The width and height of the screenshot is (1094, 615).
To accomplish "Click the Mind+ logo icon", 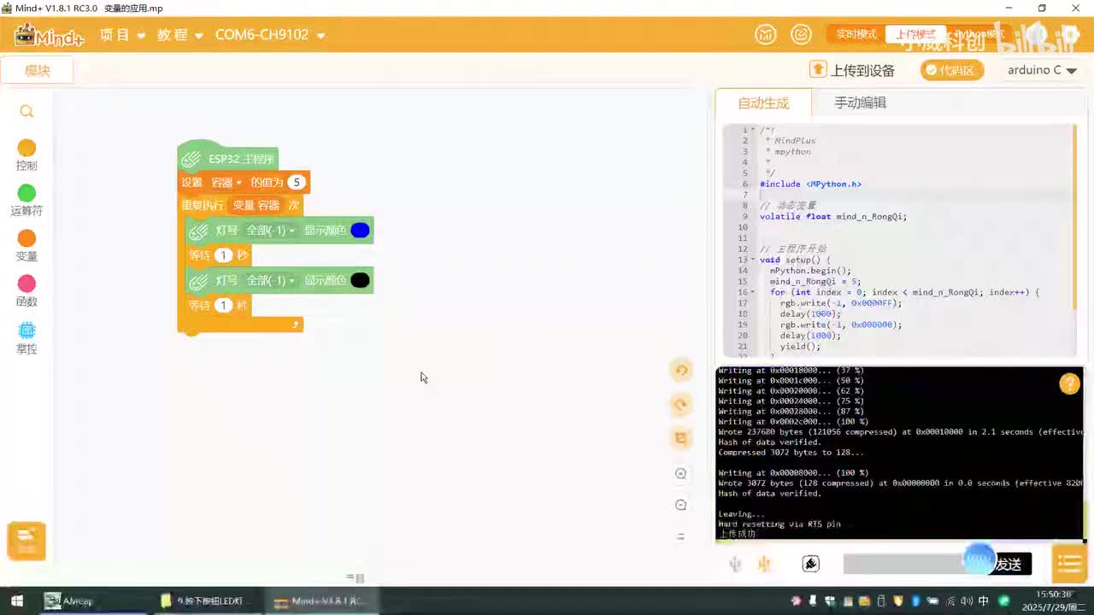I will point(49,35).
